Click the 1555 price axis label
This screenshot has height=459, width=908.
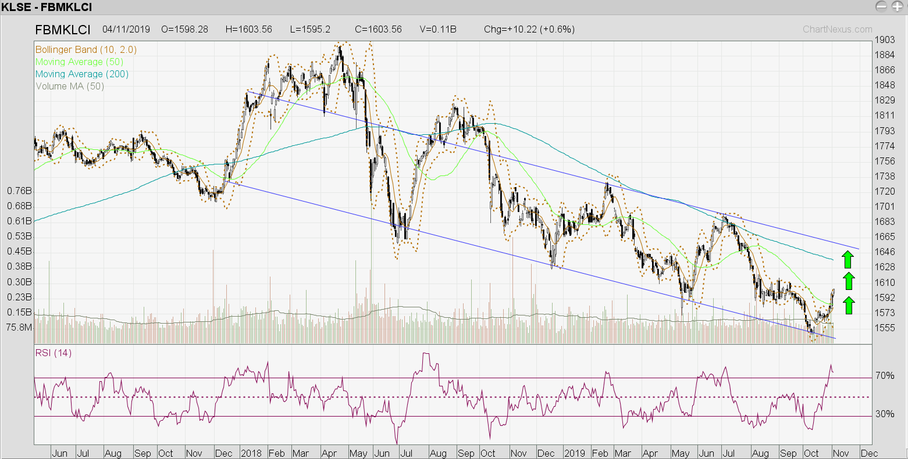[x=885, y=328]
